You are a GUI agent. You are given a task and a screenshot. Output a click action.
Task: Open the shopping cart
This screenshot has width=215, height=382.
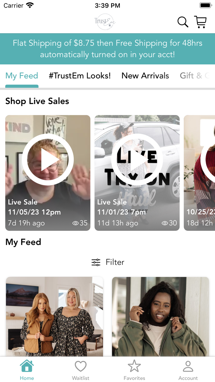tap(200, 22)
